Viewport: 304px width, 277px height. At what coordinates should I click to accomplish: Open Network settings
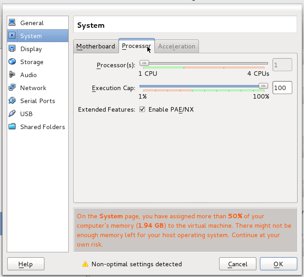[38, 88]
